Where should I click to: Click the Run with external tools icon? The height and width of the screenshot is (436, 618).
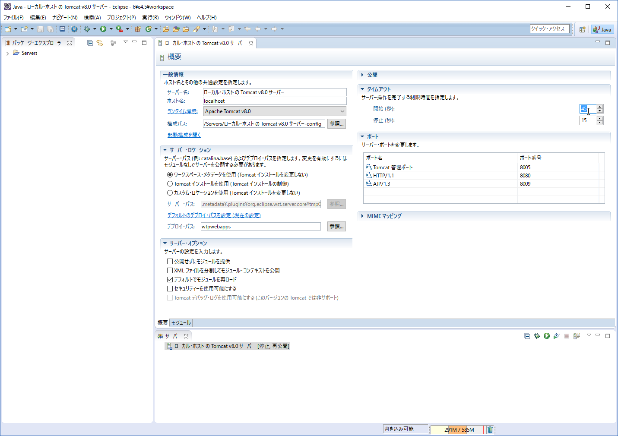point(120,29)
